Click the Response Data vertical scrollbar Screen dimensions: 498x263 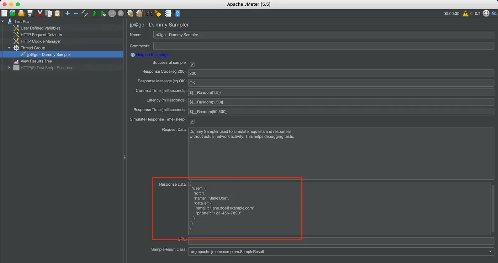coord(492,203)
